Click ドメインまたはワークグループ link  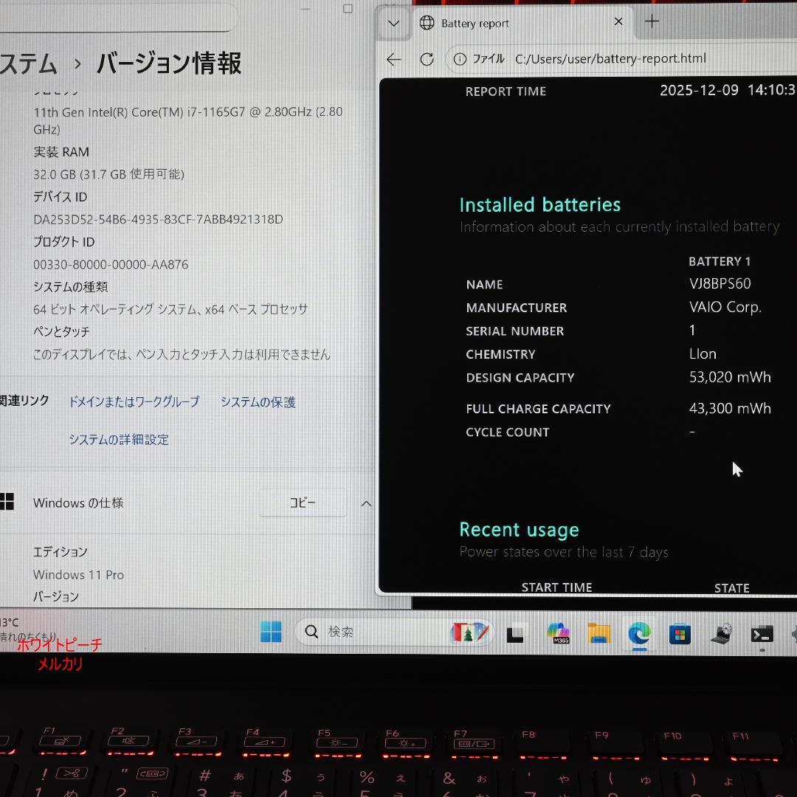point(133,401)
